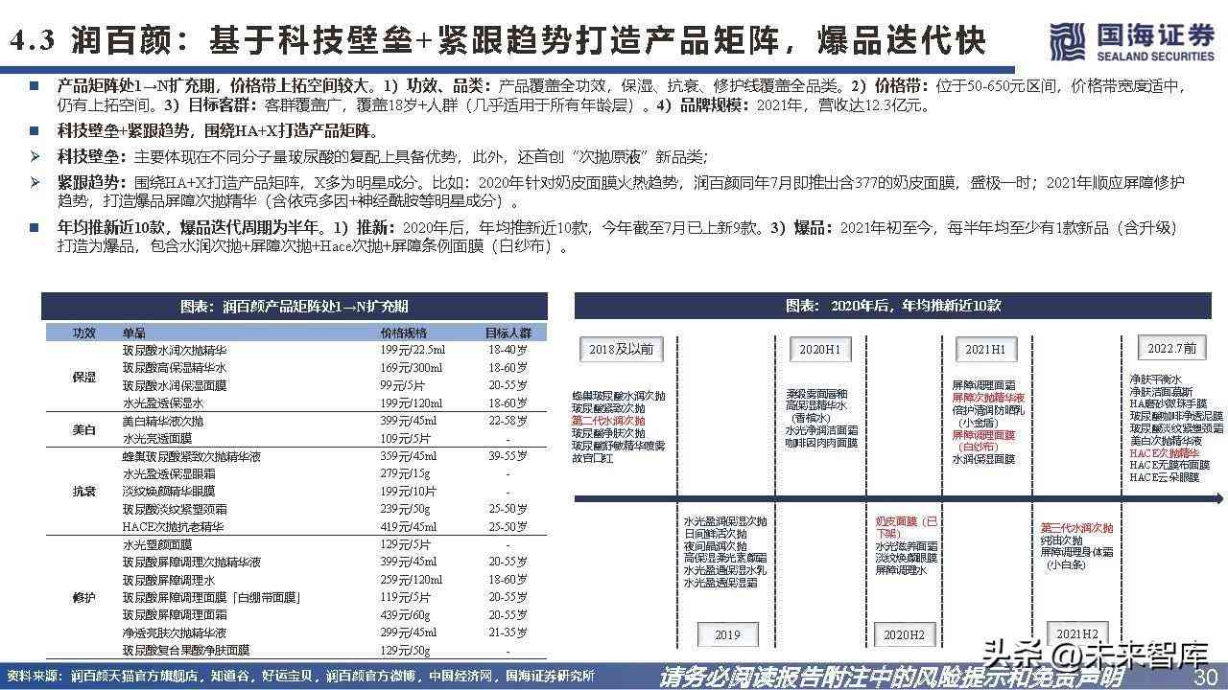Viewport: 1228px width, 690px height.
Task: Select the 2020H1 timeline box
Action: pyautogui.click(x=819, y=349)
